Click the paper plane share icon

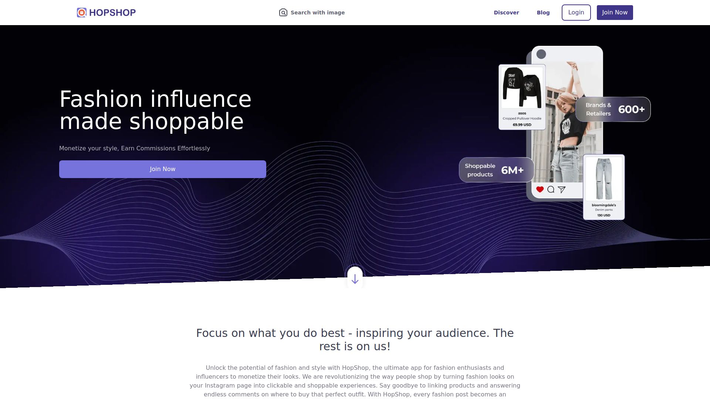[x=562, y=190]
